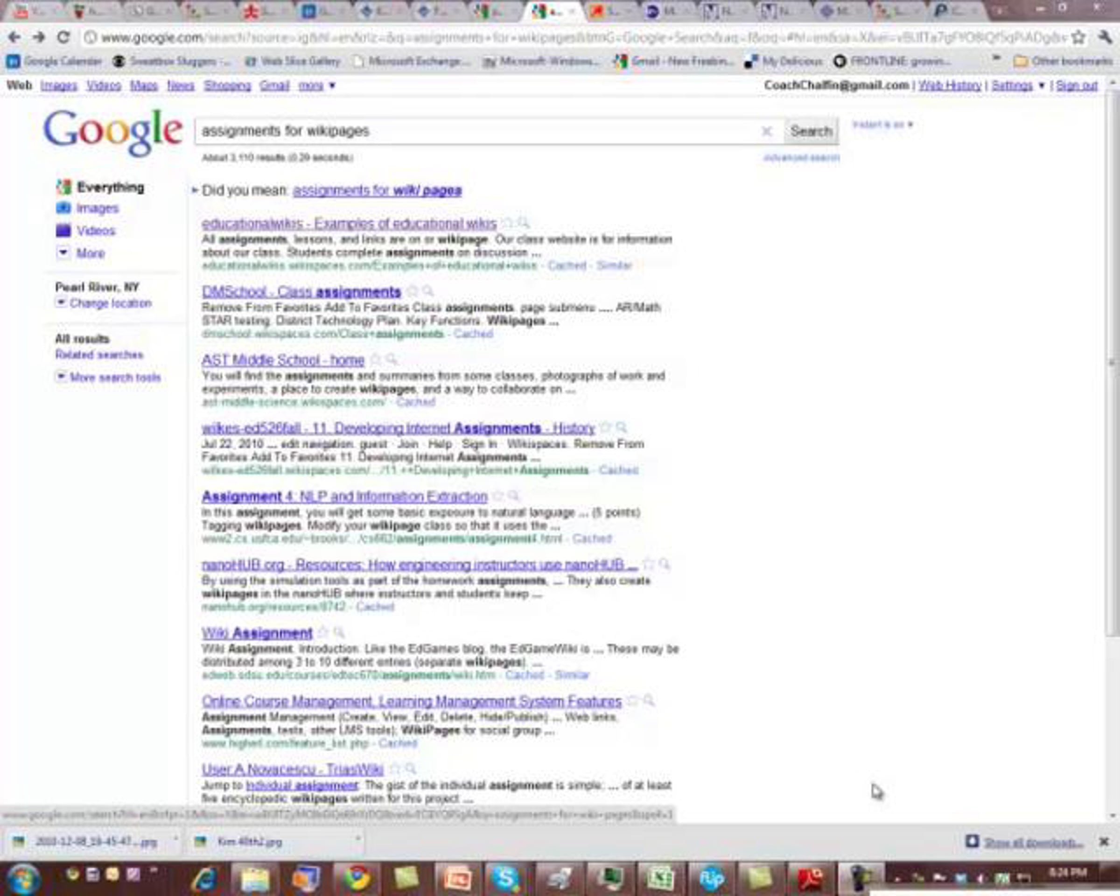This screenshot has height=896, width=1120.
Task: Open Instant Preview for educationalwikis result
Action: pyautogui.click(x=524, y=224)
